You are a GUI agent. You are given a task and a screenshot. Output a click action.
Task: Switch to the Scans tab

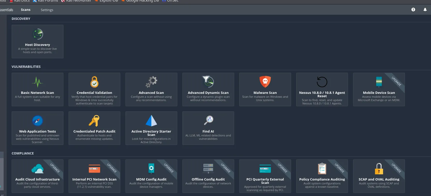pos(26,10)
